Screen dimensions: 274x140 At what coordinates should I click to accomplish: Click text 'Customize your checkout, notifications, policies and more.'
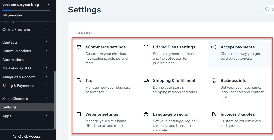[107, 58]
